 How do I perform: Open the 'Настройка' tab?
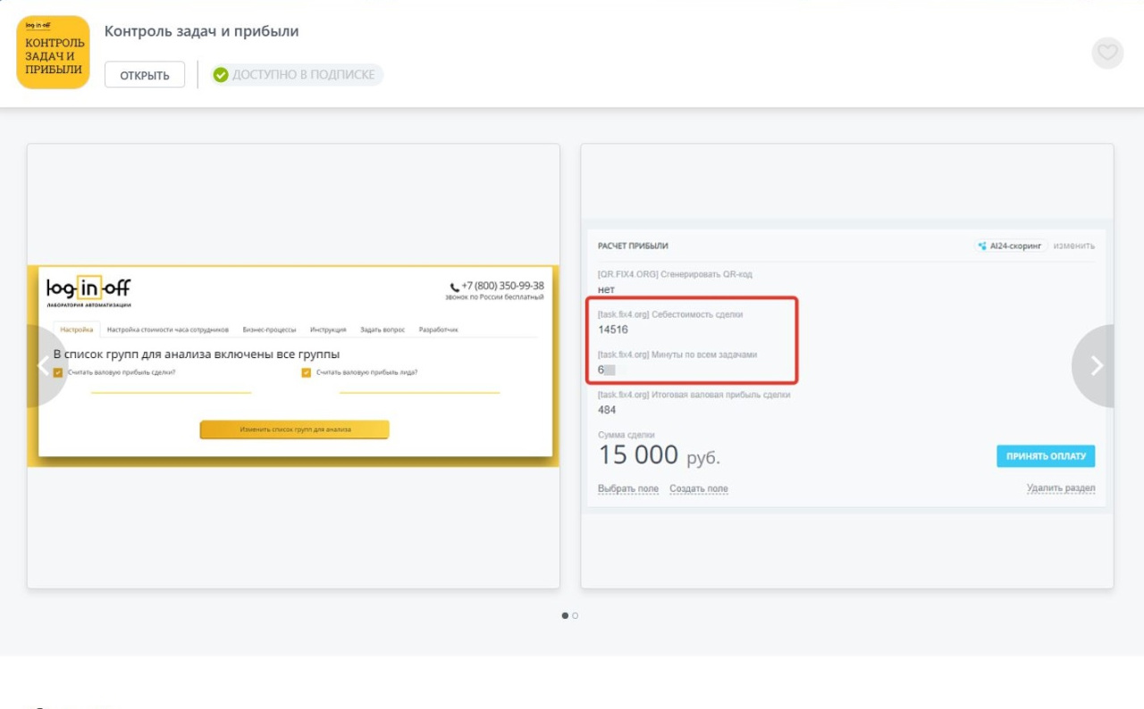[76, 329]
